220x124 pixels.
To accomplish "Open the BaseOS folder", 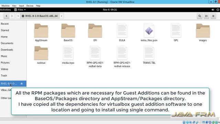I will [68, 32].
